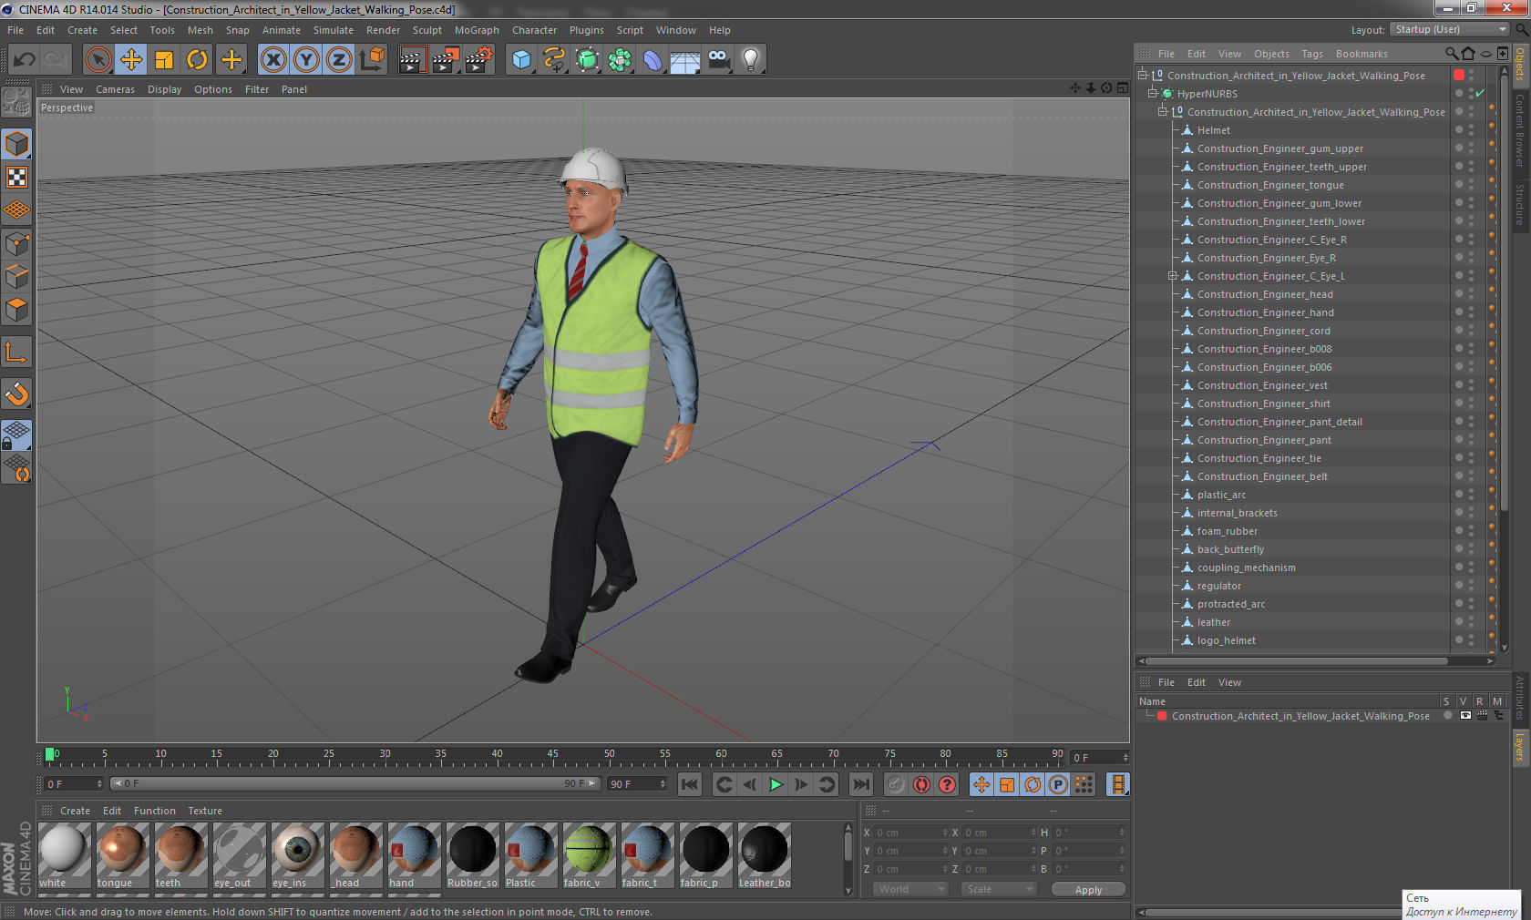Jump to the start of animation
The width and height of the screenshot is (1531, 920).
(x=690, y=784)
